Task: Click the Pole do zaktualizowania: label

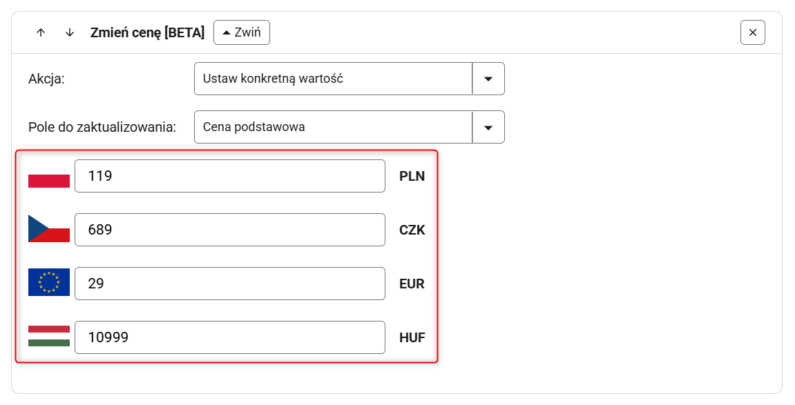Action: 102,127
